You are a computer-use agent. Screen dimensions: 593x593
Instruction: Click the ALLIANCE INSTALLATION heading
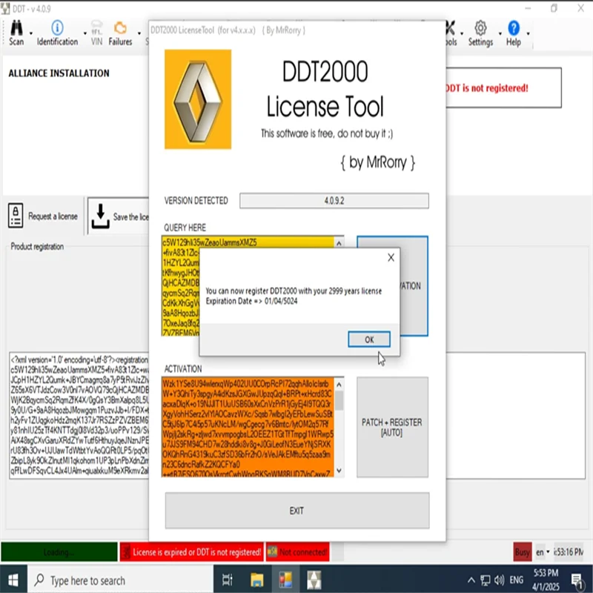(x=59, y=73)
